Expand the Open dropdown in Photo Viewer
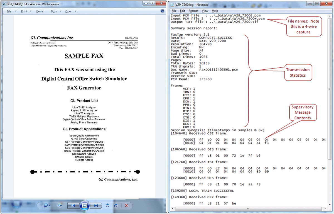The image size is (334, 214). pos(71,11)
